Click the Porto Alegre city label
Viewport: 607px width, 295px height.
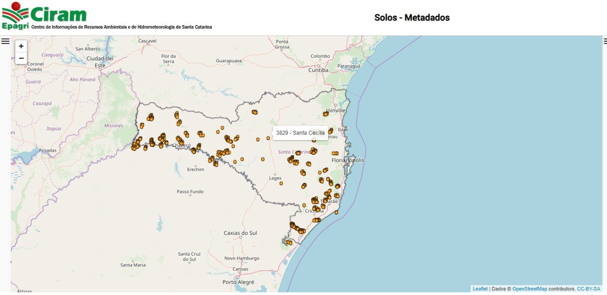click(238, 282)
